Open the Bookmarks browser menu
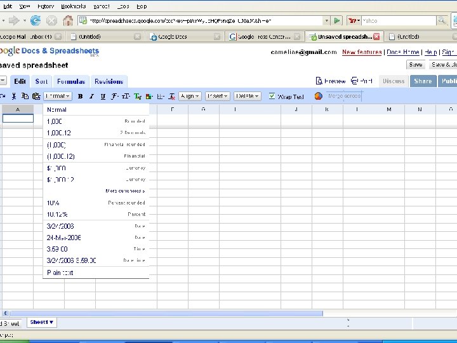The width and height of the screenshot is (457, 343). [x=74, y=6]
